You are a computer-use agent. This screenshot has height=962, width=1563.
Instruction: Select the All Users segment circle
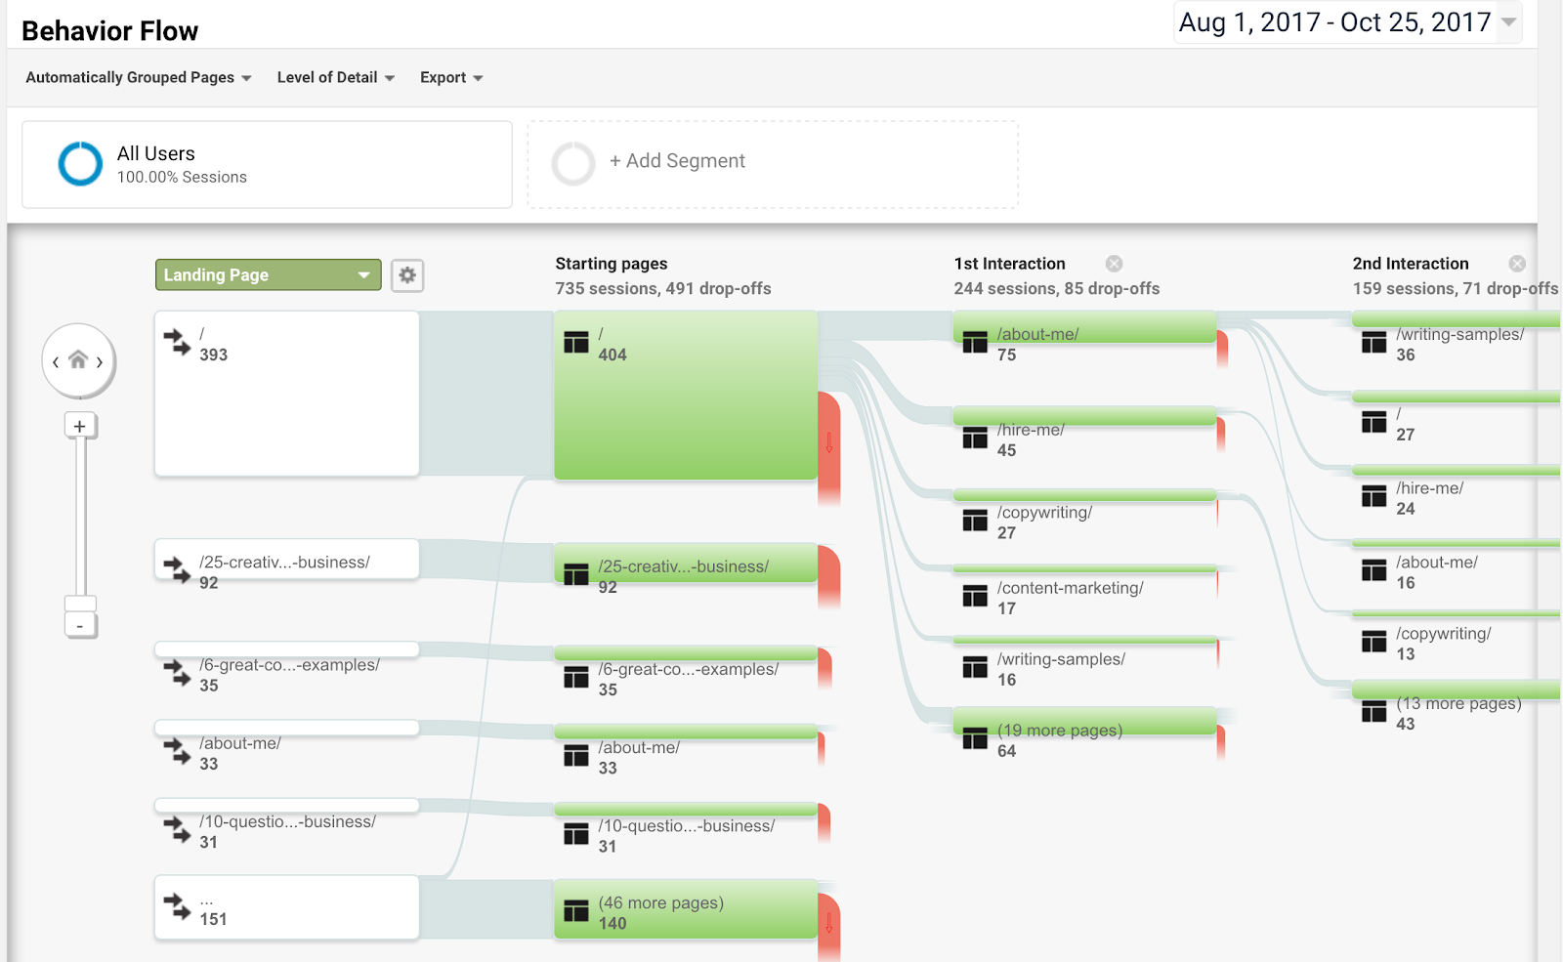point(80,164)
